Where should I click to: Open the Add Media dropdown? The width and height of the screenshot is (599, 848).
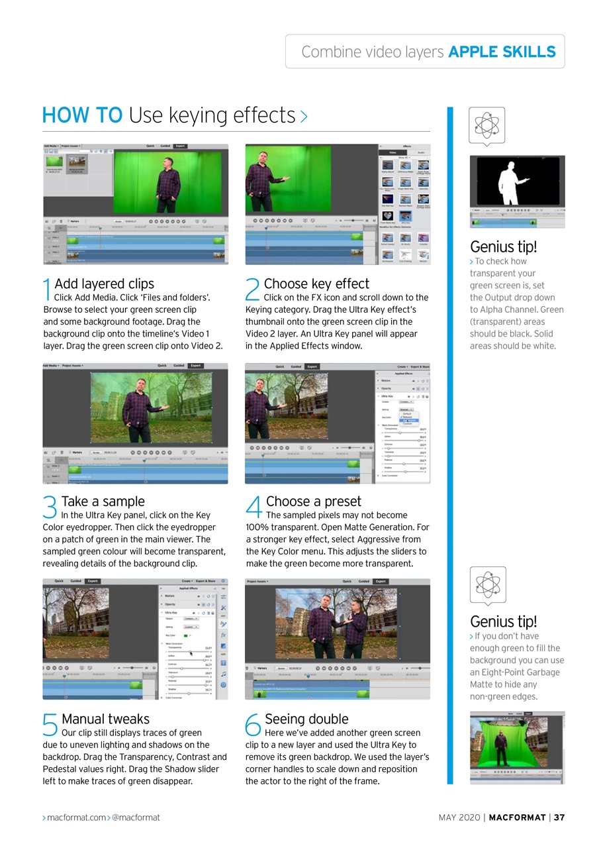tap(51, 146)
